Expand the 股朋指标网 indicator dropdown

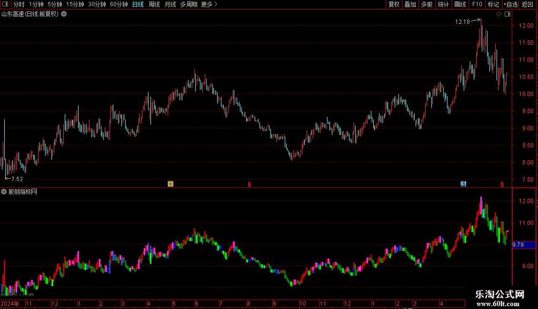(x=4, y=192)
